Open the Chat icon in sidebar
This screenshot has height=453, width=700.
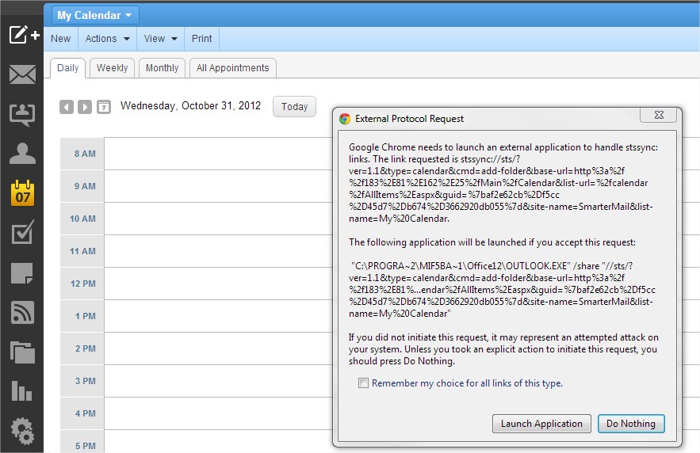tap(22, 115)
